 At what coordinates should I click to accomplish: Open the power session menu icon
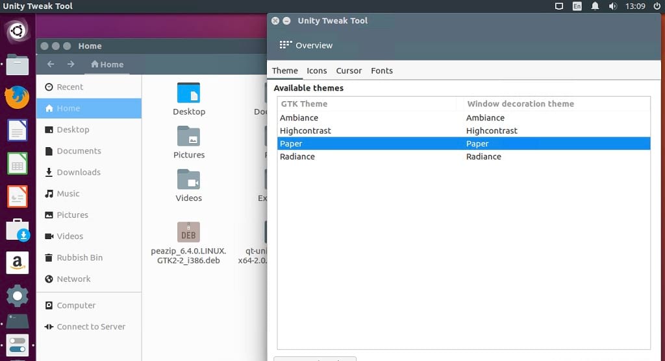[657, 6]
